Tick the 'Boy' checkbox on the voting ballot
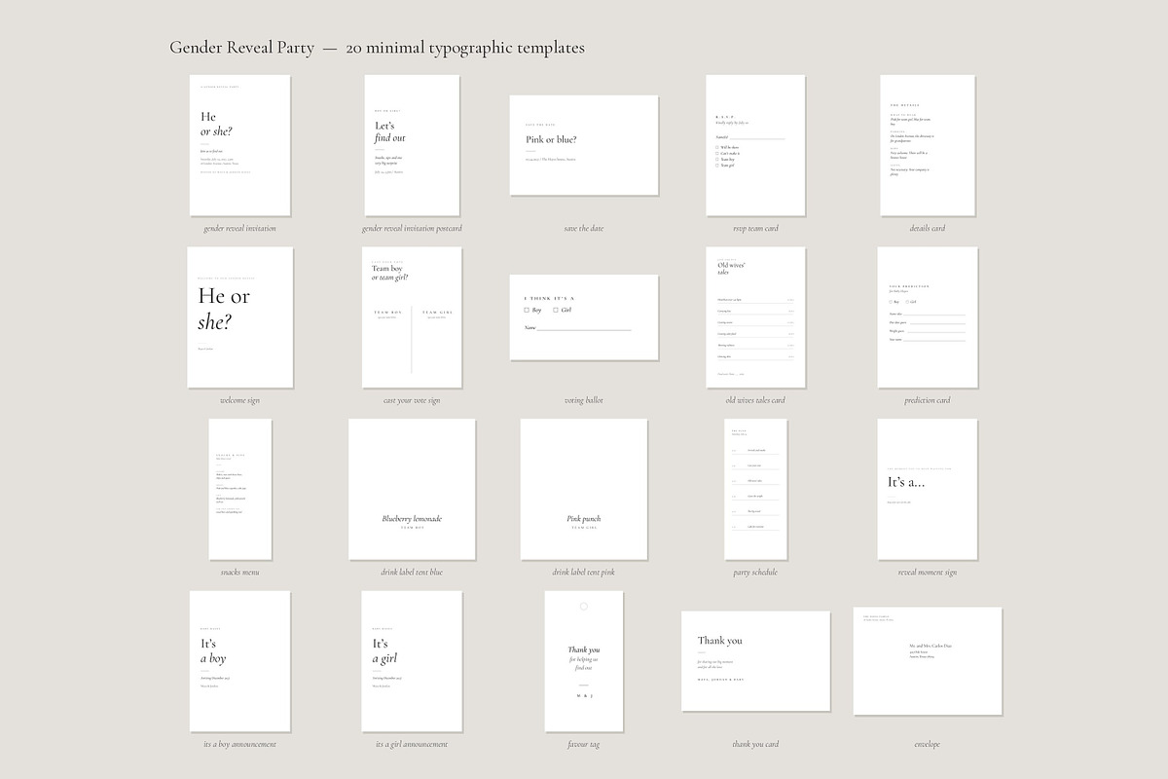Viewport: 1168px width, 779px height. coord(528,310)
